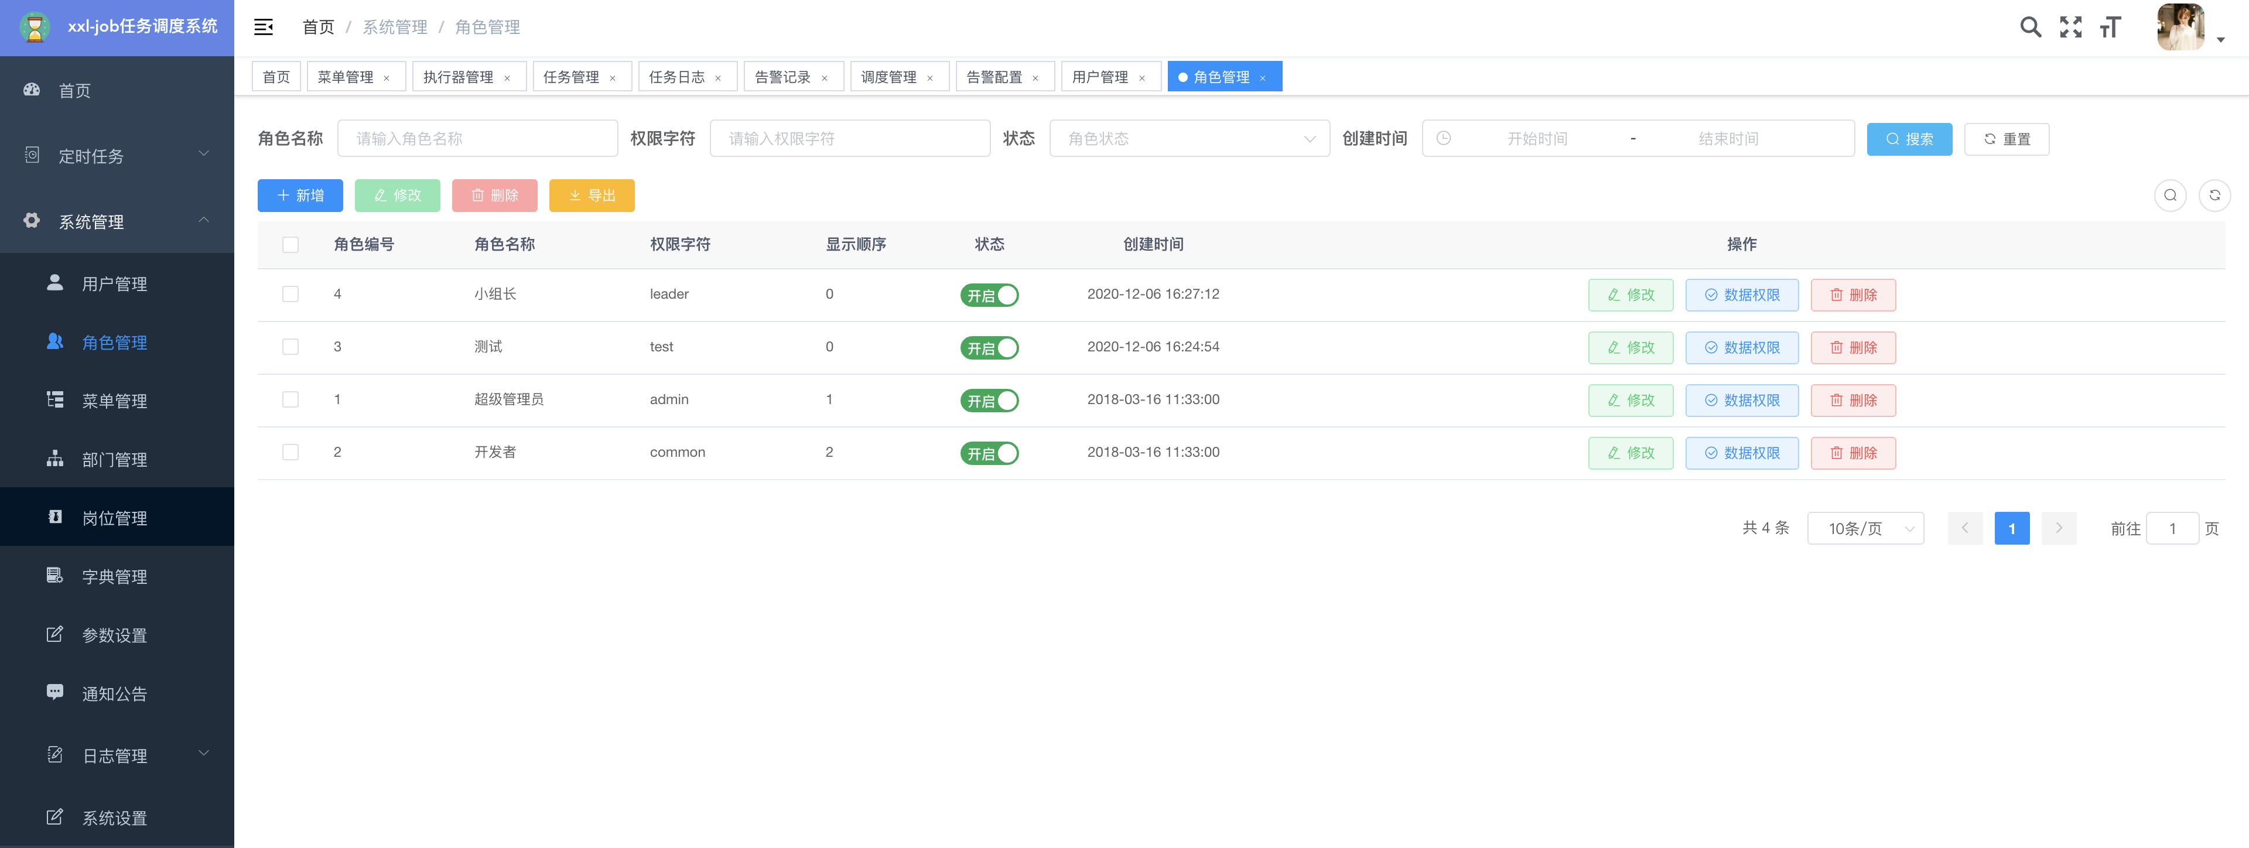
Task: Click the calendar clock icon in date range
Action: 1443,139
